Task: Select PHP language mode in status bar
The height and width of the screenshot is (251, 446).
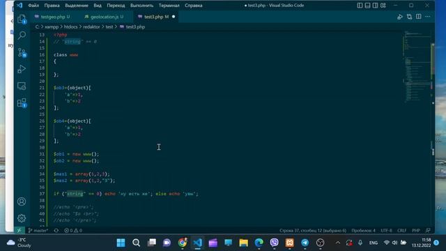Action: (x=416, y=230)
